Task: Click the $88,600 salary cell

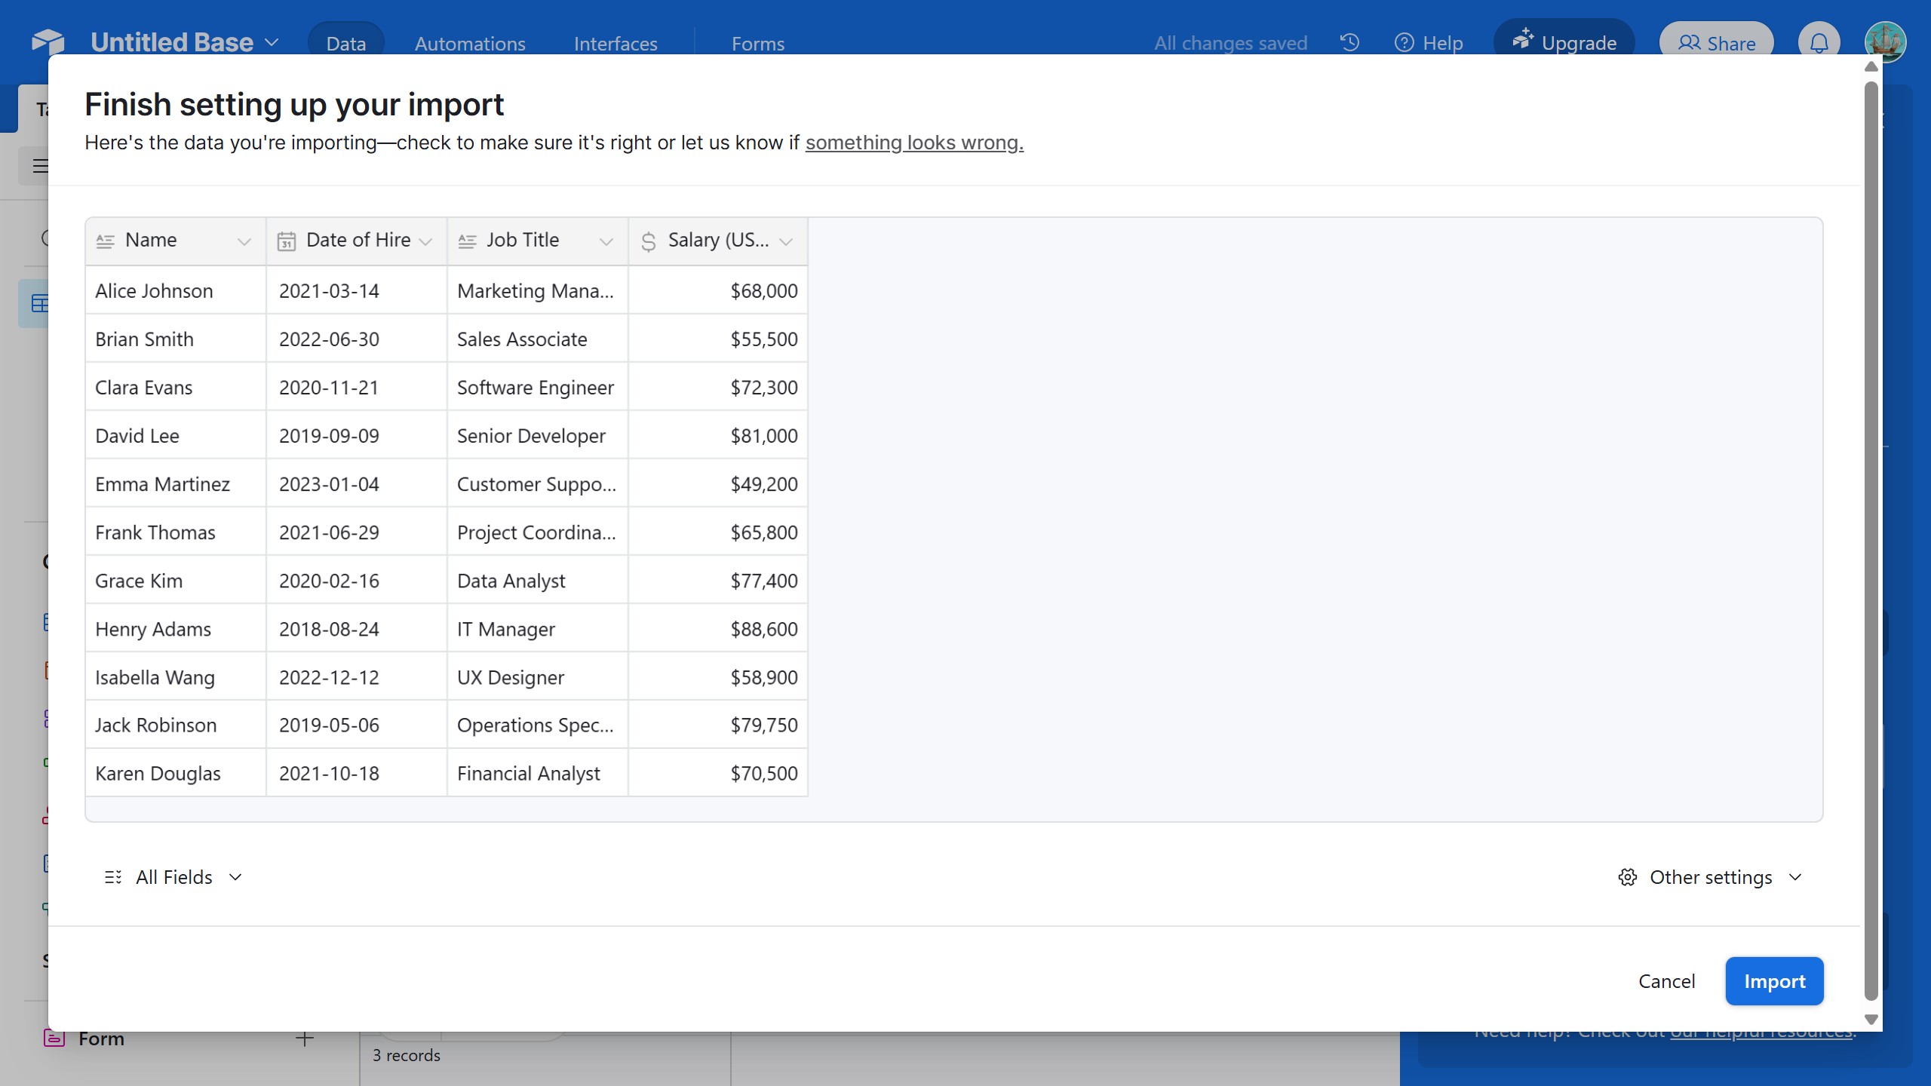Action: pos(718,628)
